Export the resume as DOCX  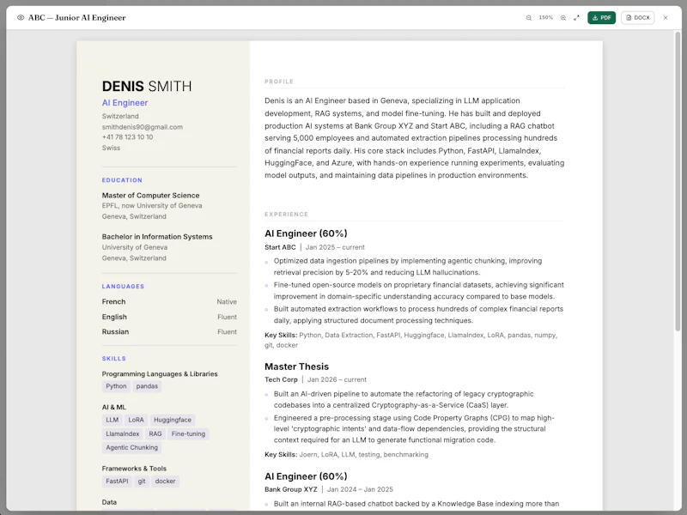(637, 18)
